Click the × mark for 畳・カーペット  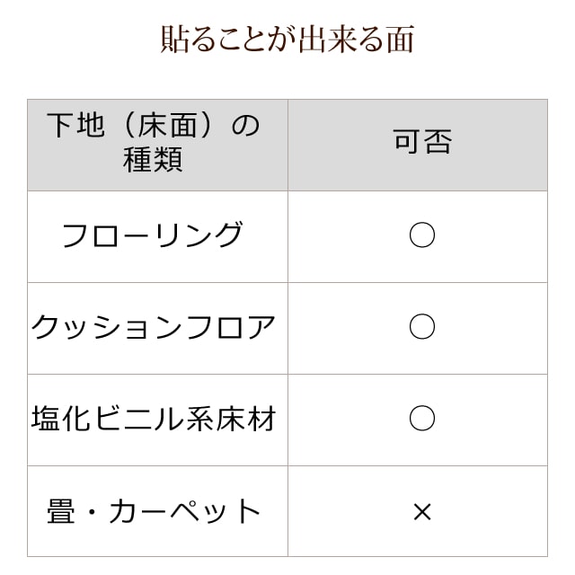[421, 512]
